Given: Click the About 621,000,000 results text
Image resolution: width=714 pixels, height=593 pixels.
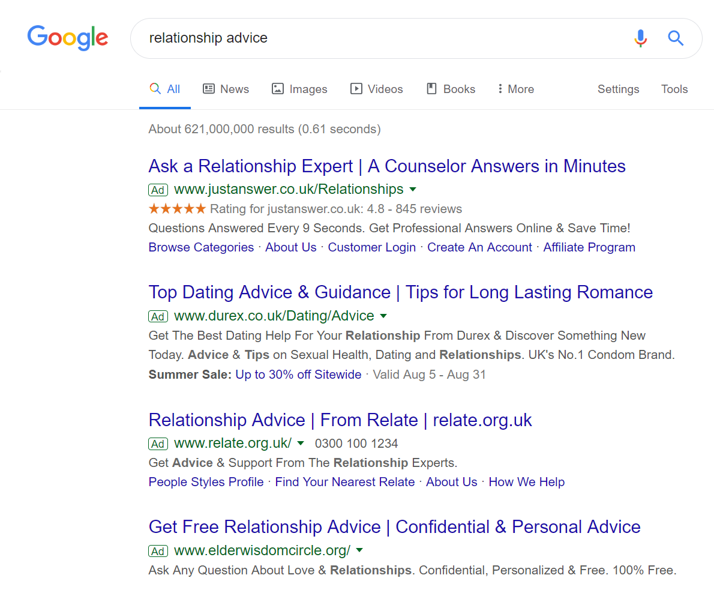Looking at the screenshot, I should pyautogui.click(x=265, y=130).
